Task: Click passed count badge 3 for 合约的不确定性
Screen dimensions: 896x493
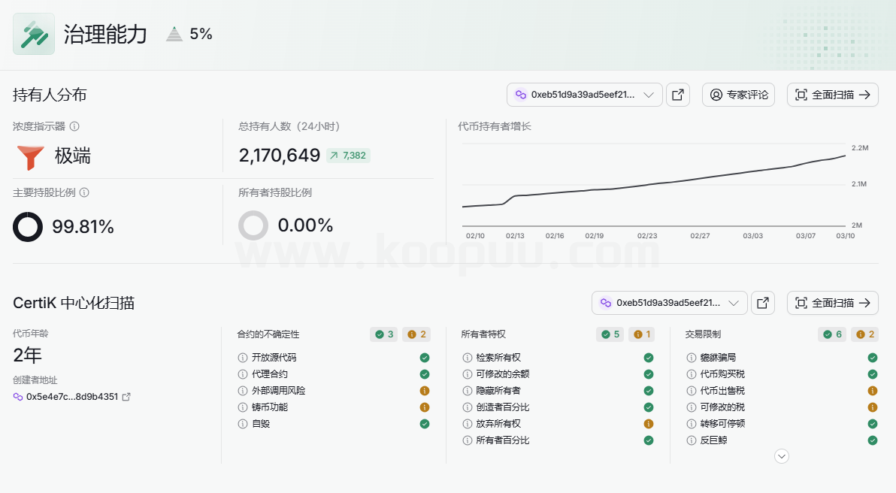Action: tap(384, 334)
